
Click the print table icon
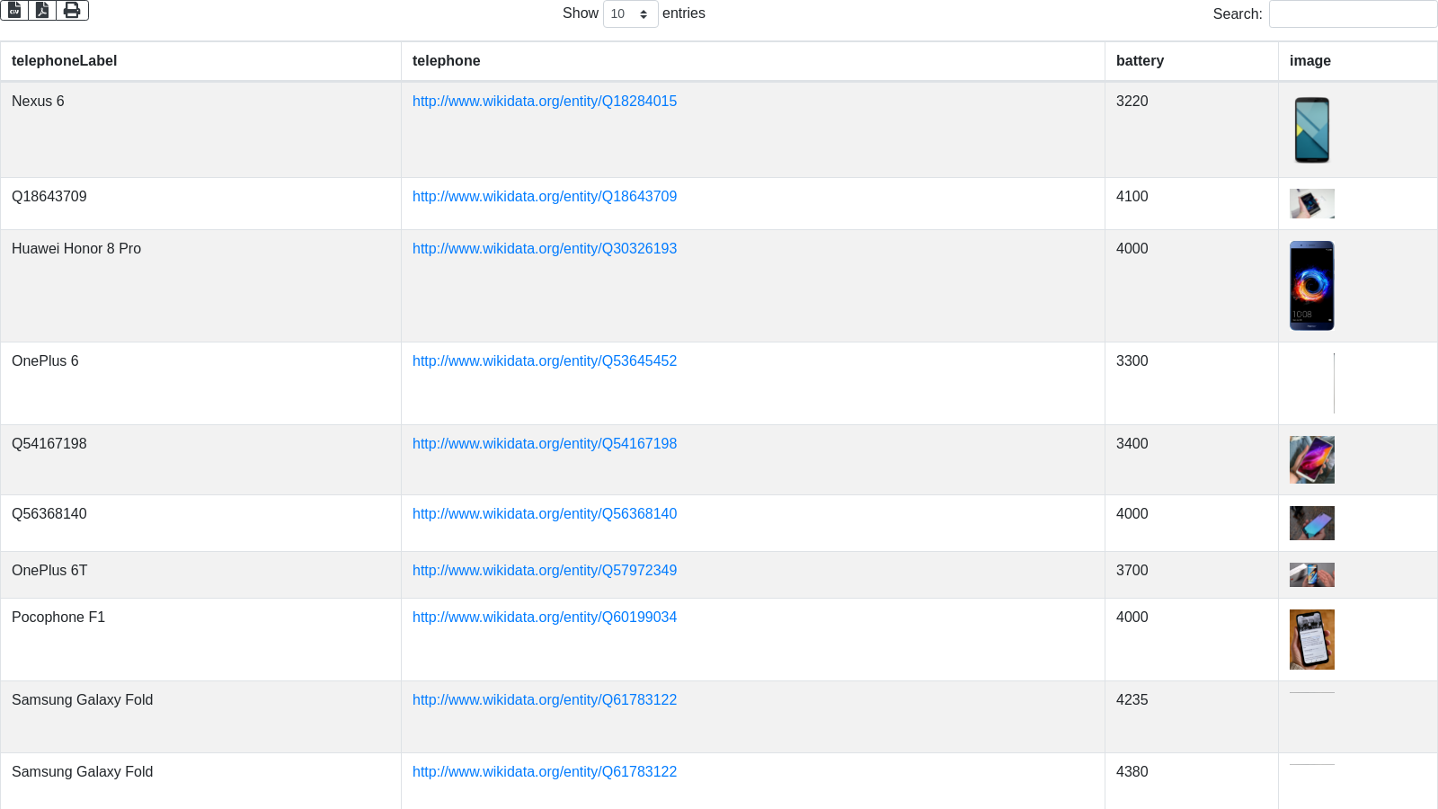(72, 10)
